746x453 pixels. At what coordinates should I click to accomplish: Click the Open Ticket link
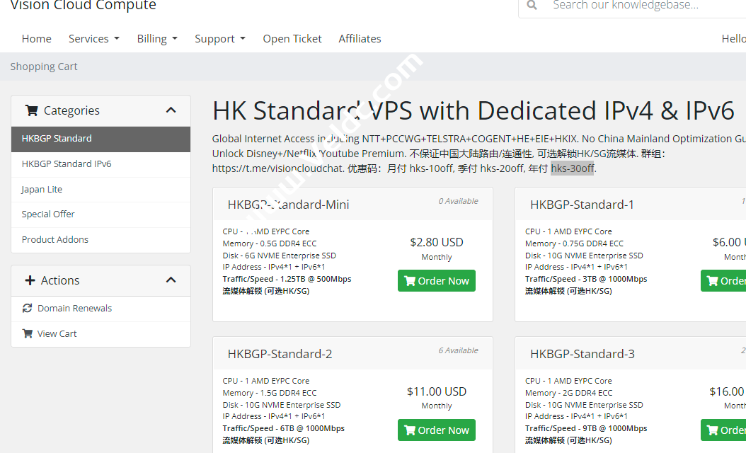pyautogui.click(x=292, y=38)
